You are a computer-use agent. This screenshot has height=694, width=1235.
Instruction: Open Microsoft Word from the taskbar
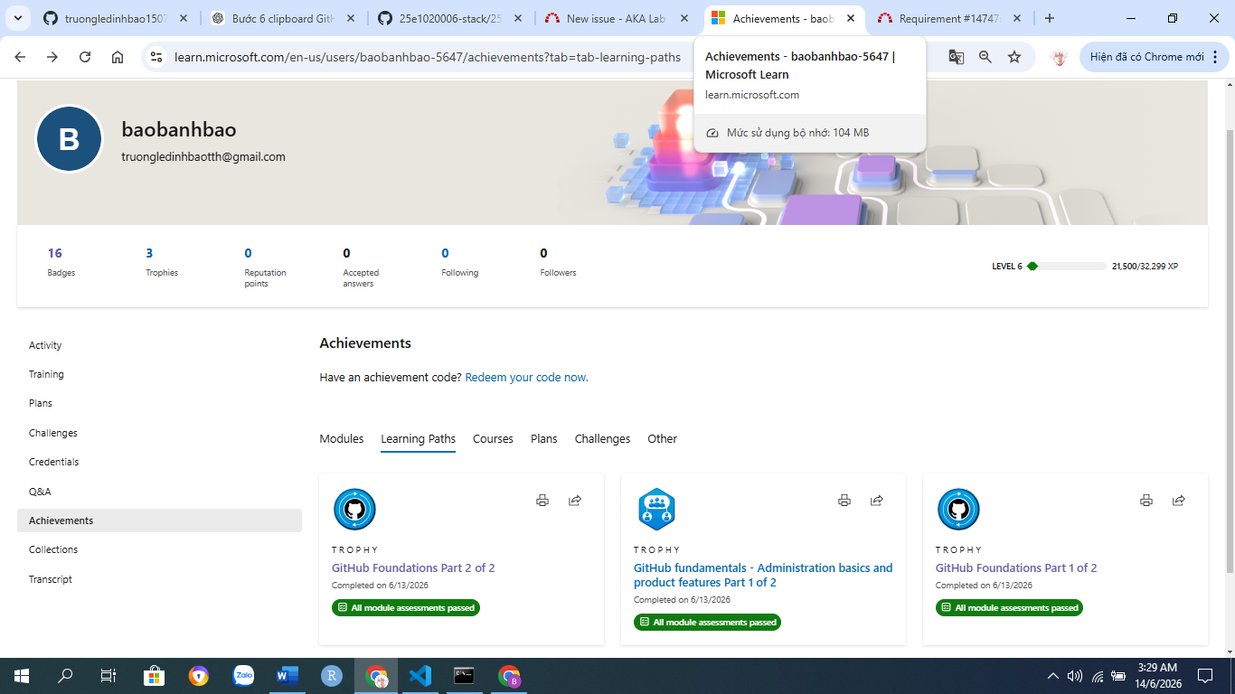pos(288,675)
